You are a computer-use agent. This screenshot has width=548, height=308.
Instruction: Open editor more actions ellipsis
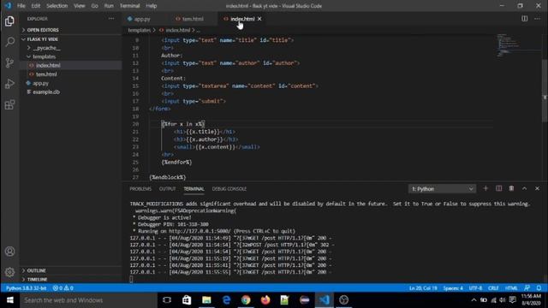tap(537, 19)
